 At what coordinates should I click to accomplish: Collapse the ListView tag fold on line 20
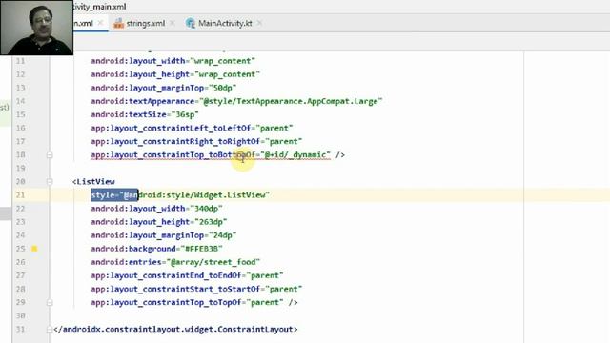pyautogui.click(x=50, y=182)
